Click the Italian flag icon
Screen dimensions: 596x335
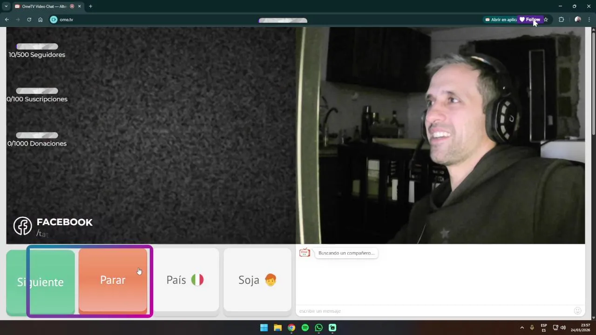tap(197, 280)
